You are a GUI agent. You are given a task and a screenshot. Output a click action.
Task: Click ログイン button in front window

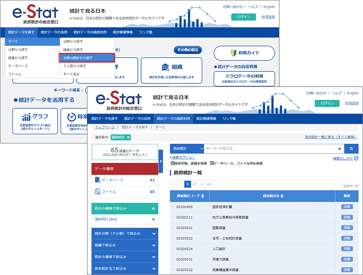[x=327, y=103]
